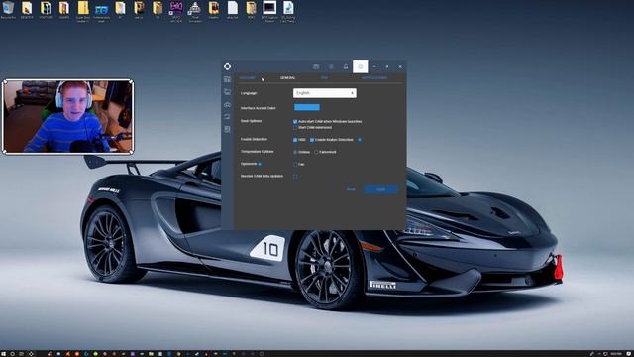The image size is (634, 357).
Task: Enable the Start CAM minimized checkbox
Action: point(295,128)
